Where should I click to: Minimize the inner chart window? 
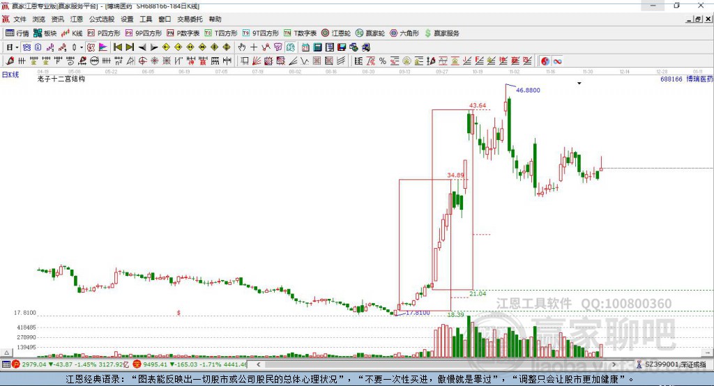pos(690,19)
